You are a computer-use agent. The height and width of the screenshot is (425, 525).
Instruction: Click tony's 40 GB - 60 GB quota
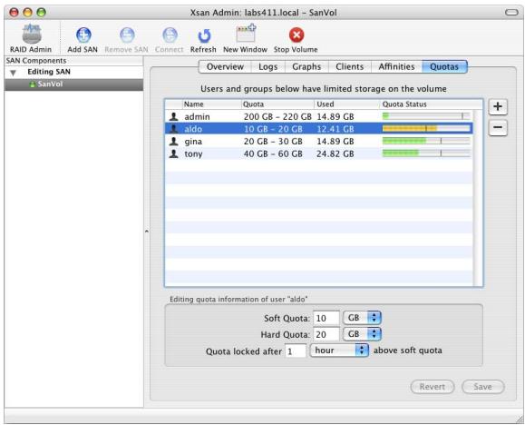(x=273, y=154)
